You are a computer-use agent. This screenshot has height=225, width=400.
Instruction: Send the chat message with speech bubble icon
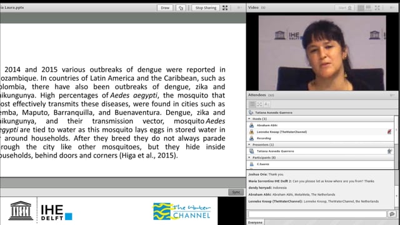[392, 214]
